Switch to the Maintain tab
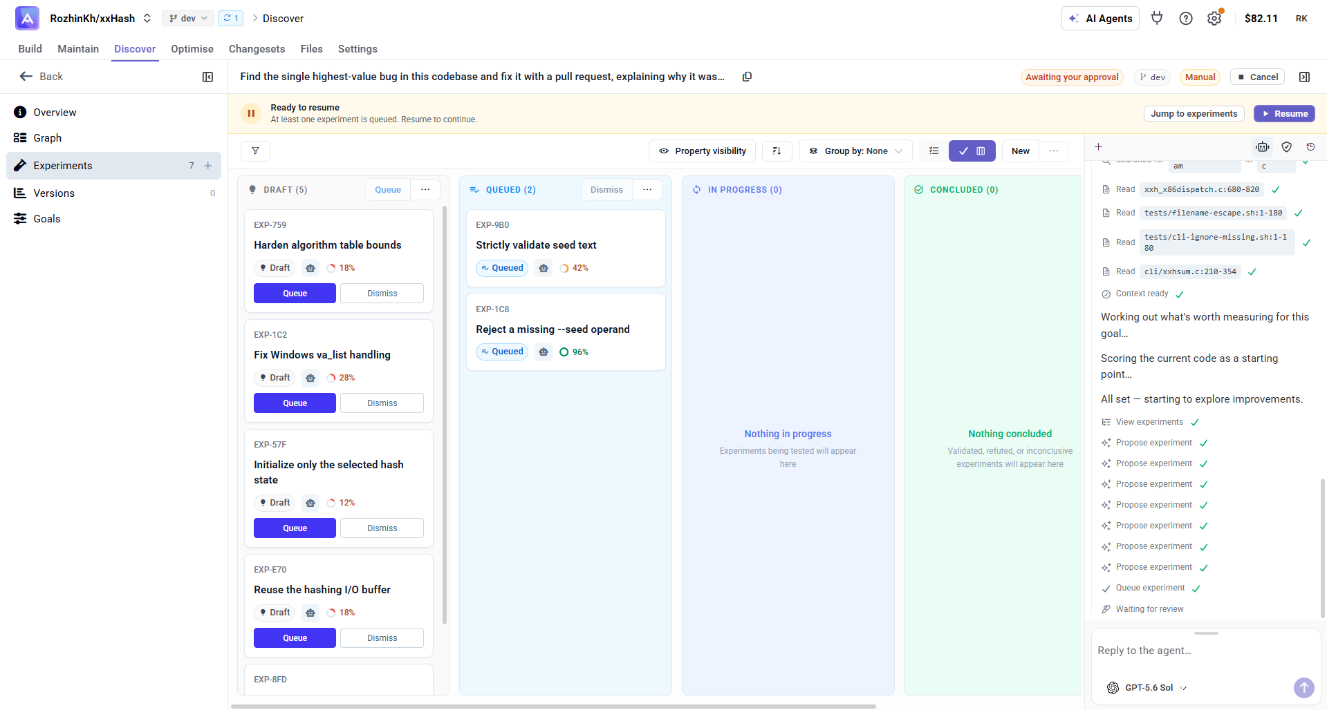The image size is (1327, 710). click(x=78, y=48)
